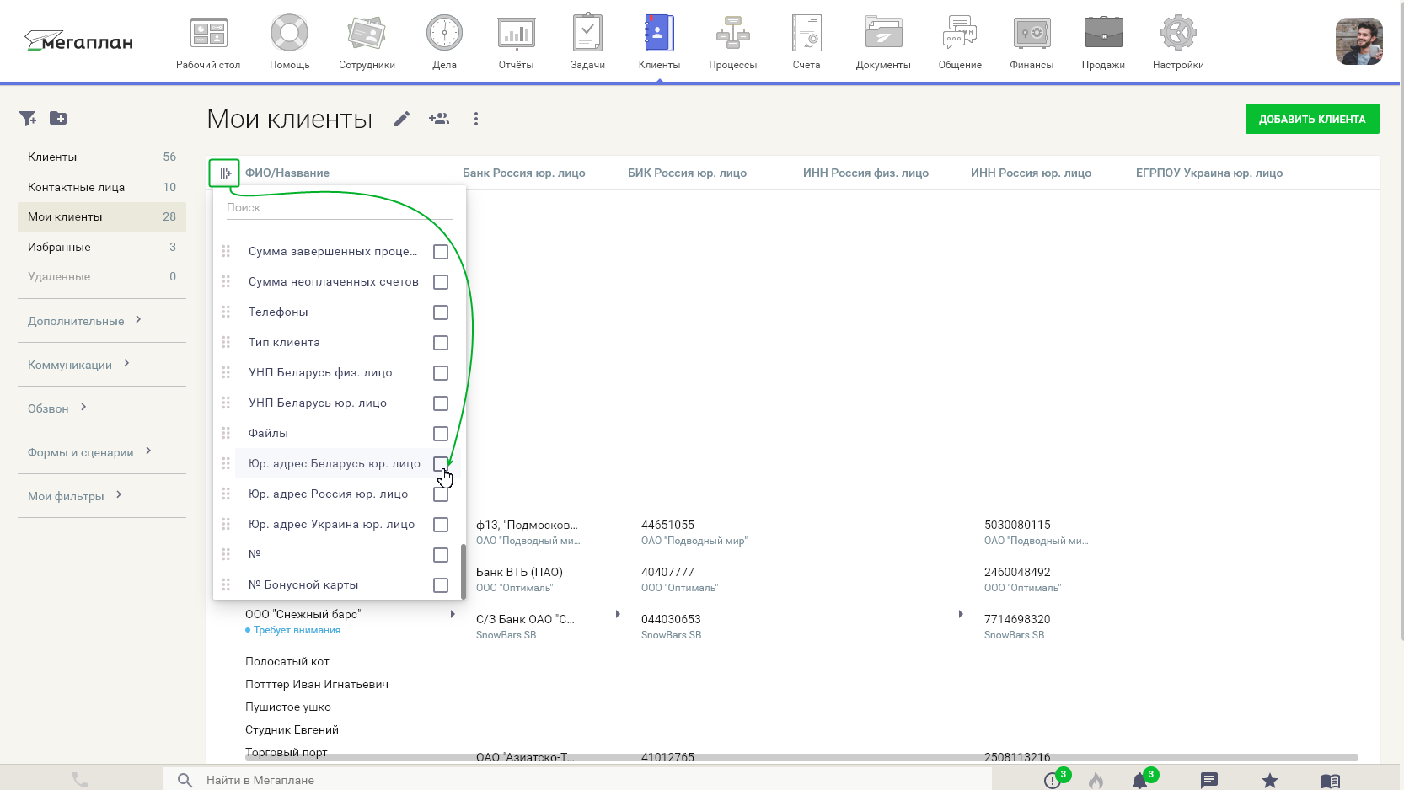Click the flame icon in bottom bar
This screenshot has width=1404, height=790.
click(1096, 781)
